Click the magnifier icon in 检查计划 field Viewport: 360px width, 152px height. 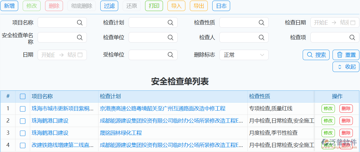tap(170, 23)
